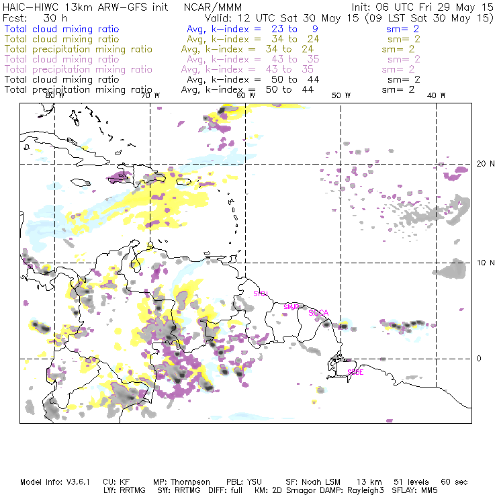This screenshot has height=497, width=497.
Task: Click the "DAMP: Rayleigh3" footer text
Action: point(352,490)
